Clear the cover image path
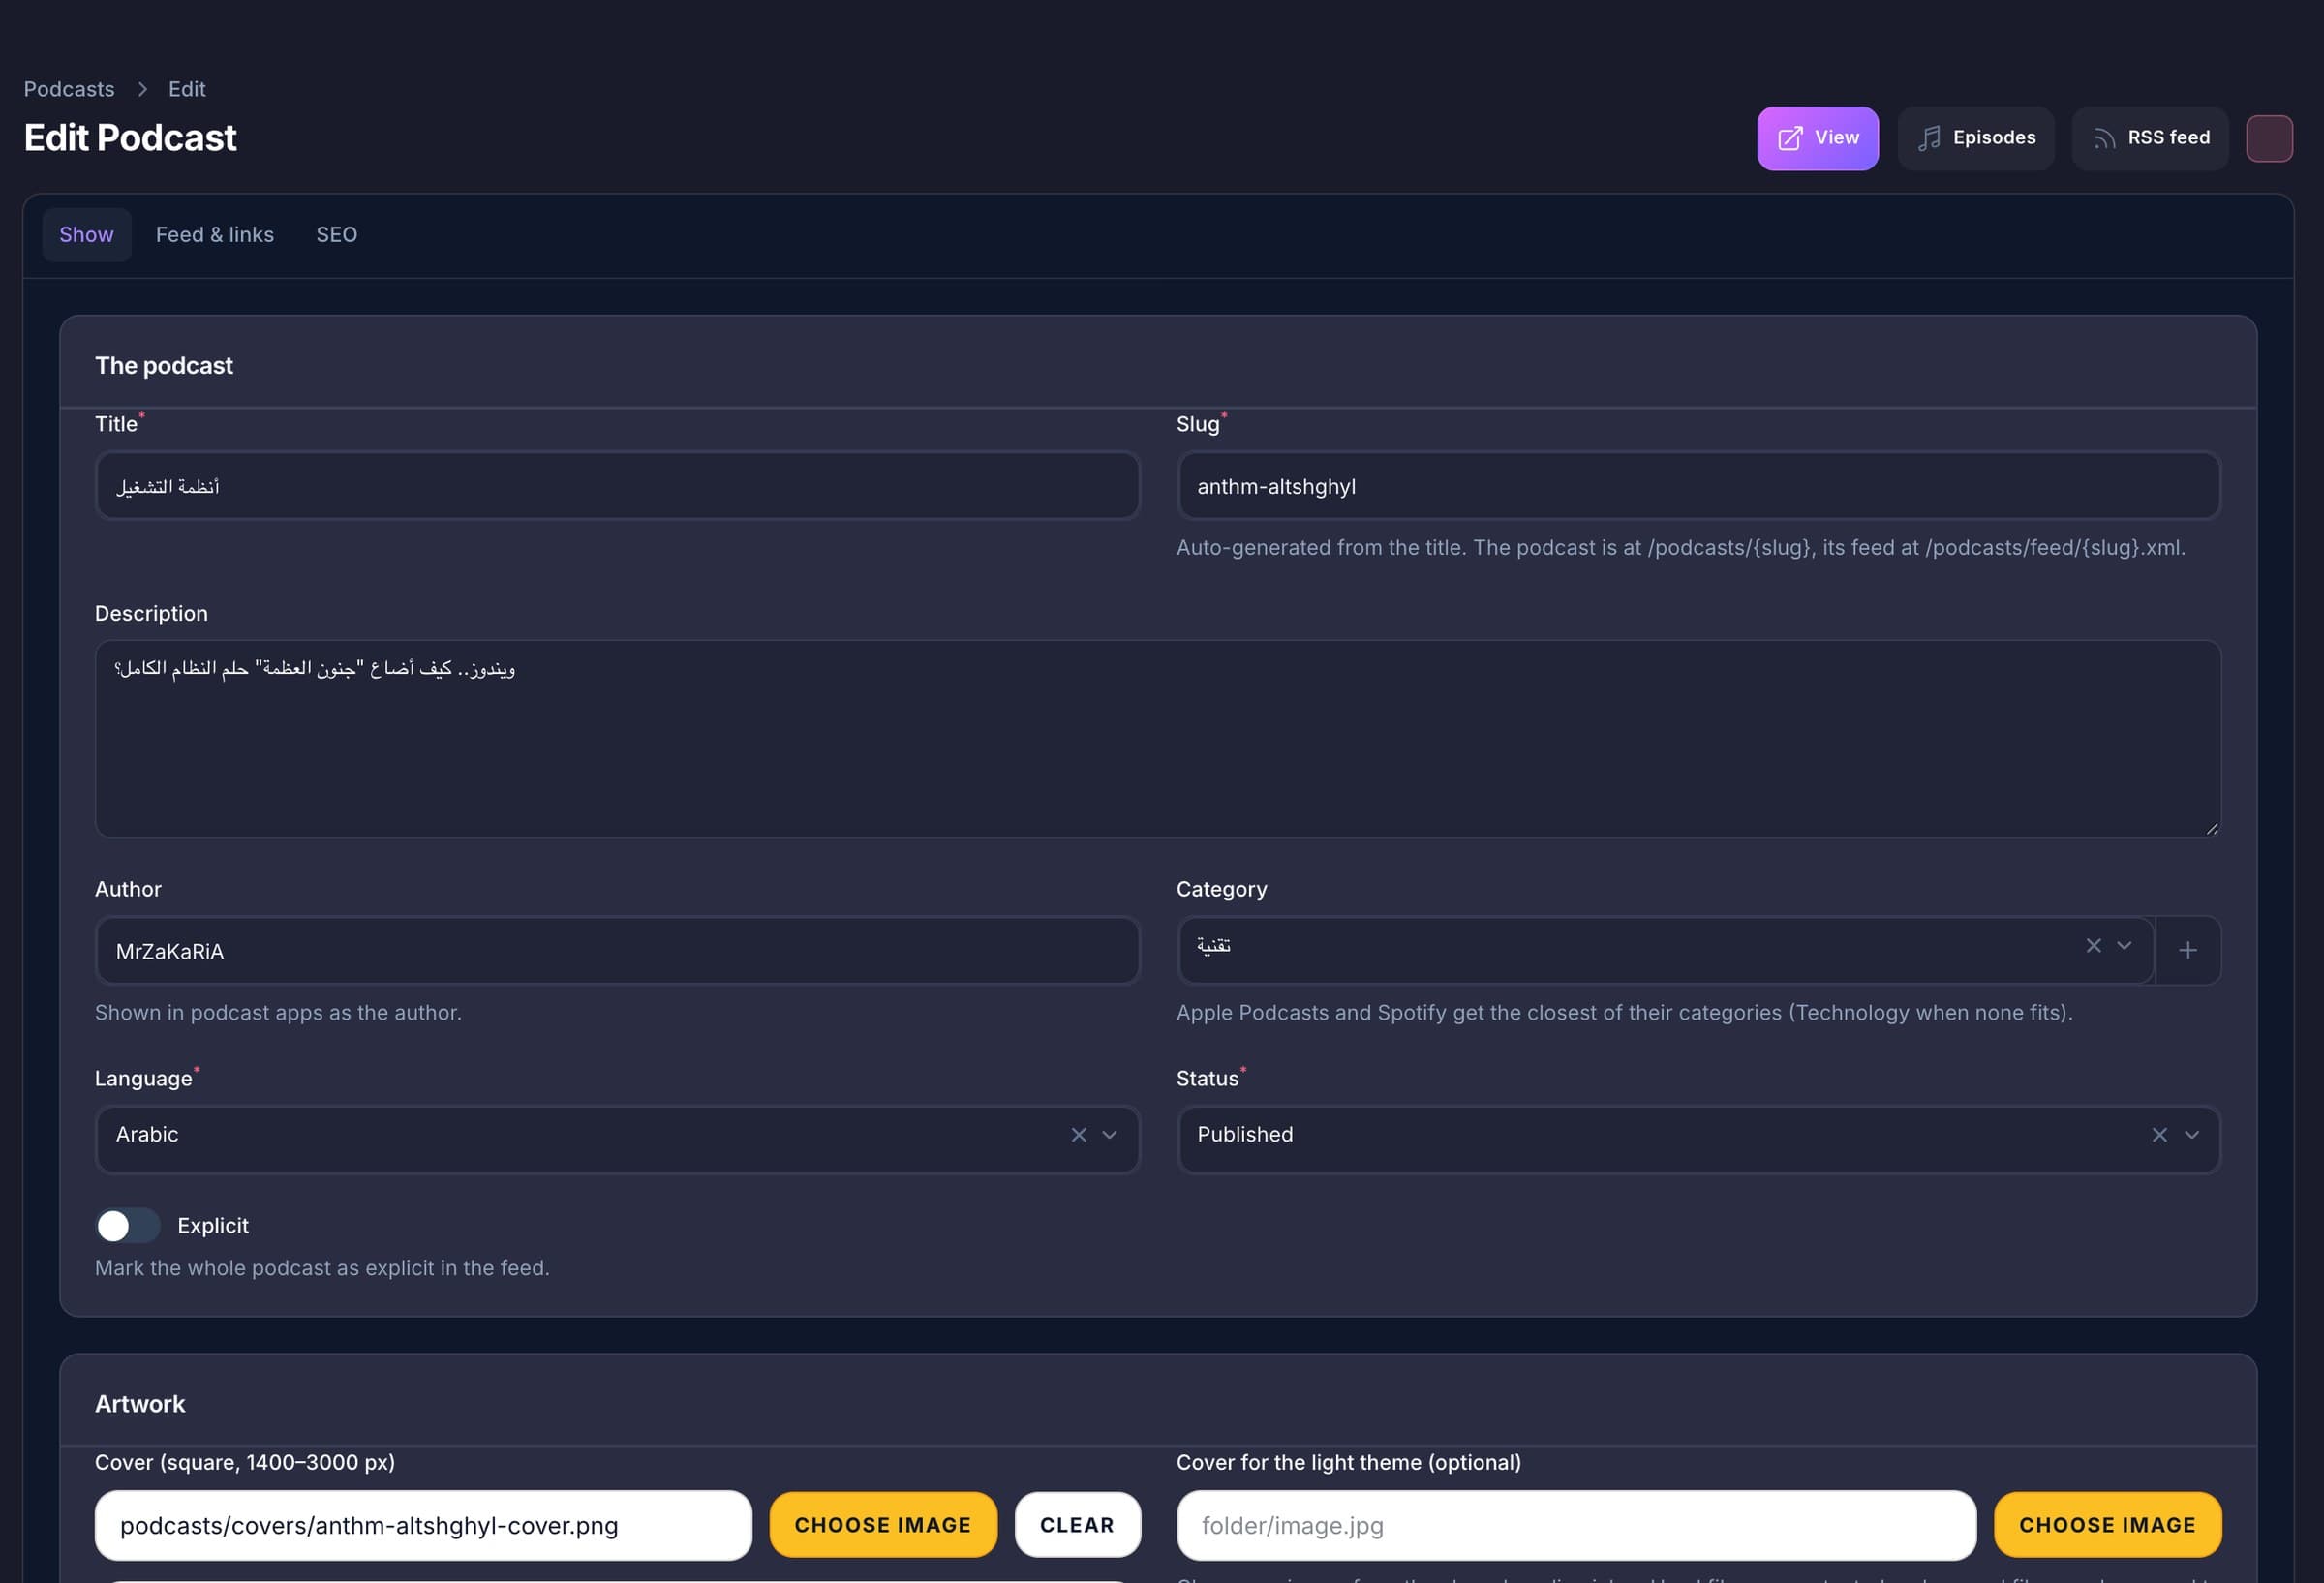This screenshot has height=1583, width=2324. coord(1077,1524)
